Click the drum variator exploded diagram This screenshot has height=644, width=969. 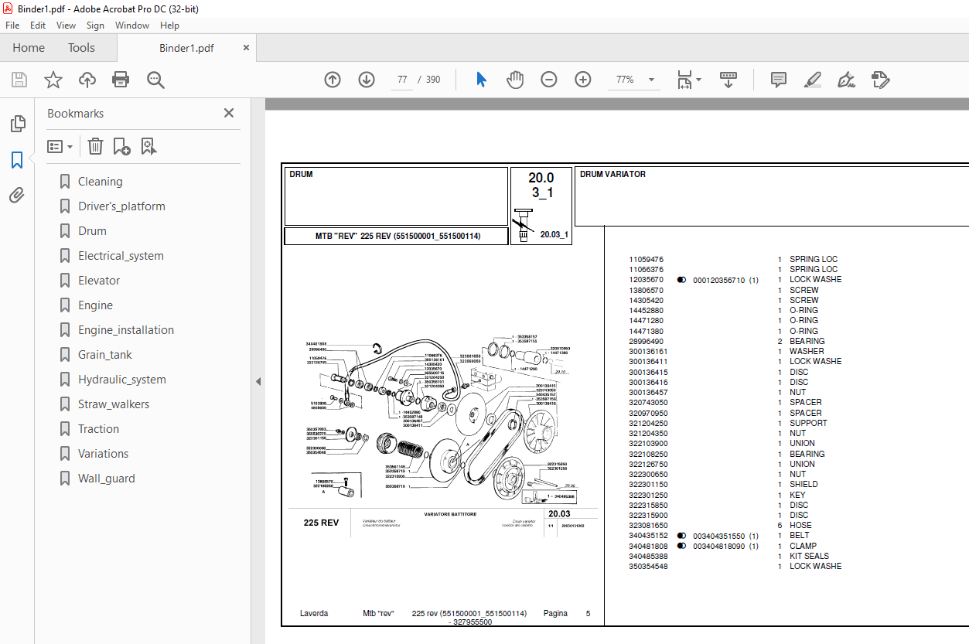pyautogui.click(x=442, y=418)
